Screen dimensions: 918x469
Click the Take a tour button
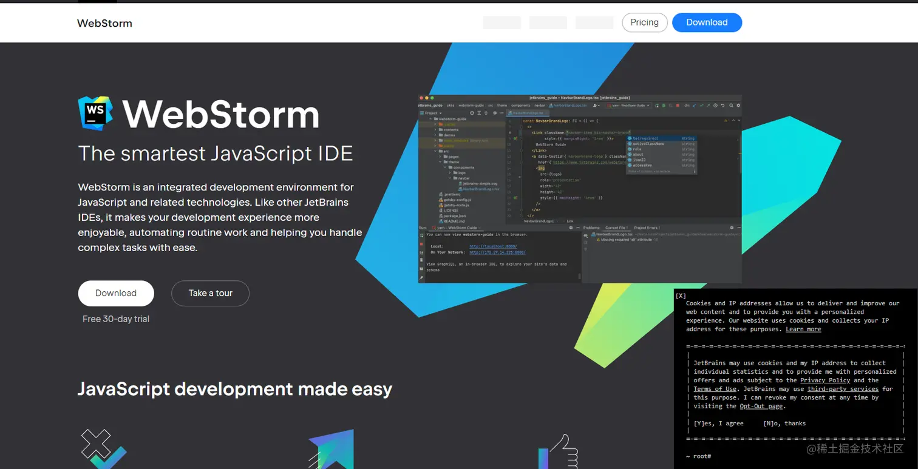210,293
